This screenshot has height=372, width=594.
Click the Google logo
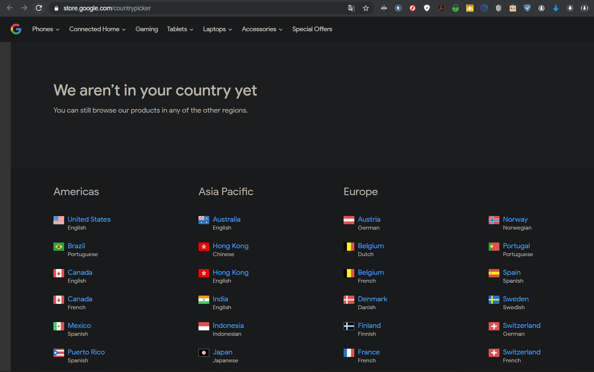[16, 29]
